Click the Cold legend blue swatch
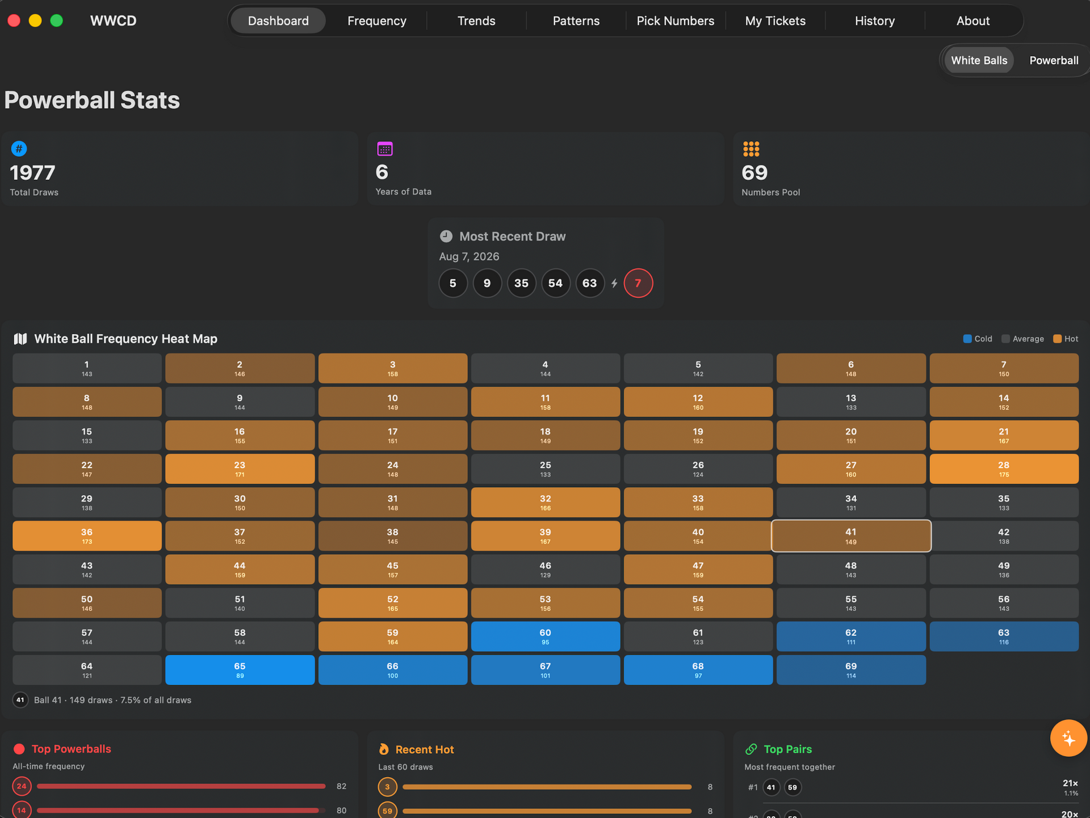Screen dimensions: 1090x818 pyautogui.click(x=967, y=339)
